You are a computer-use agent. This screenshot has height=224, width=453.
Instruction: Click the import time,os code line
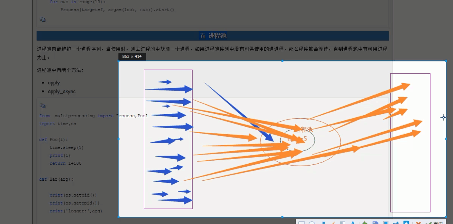tap(57, 124)
